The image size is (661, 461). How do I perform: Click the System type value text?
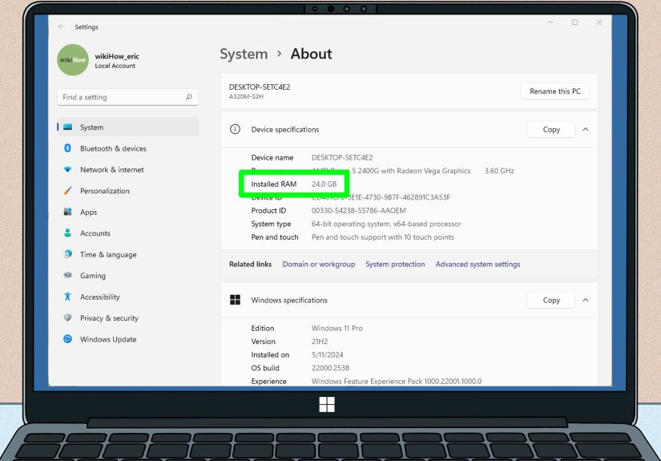click(386, 224)
